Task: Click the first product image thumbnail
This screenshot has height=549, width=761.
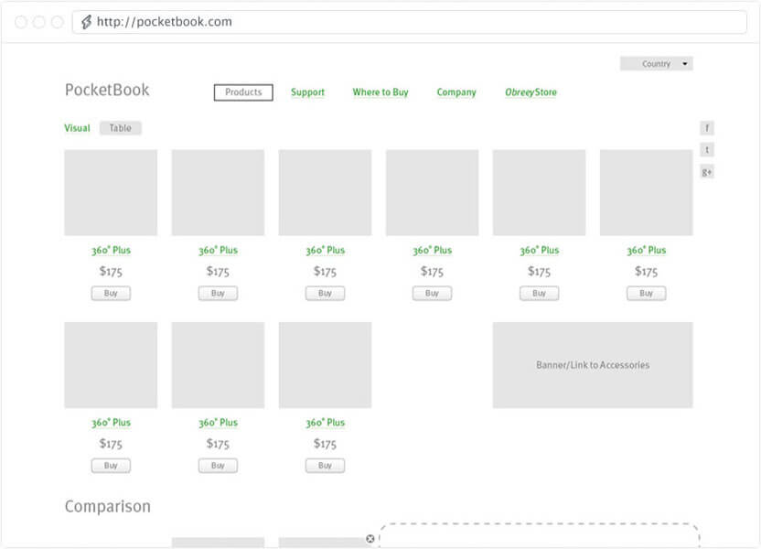Action: 111,193
